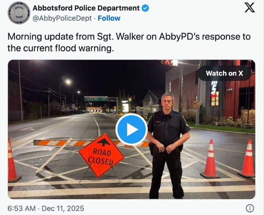Click the tweet info circle icon

tap(250, 208)
